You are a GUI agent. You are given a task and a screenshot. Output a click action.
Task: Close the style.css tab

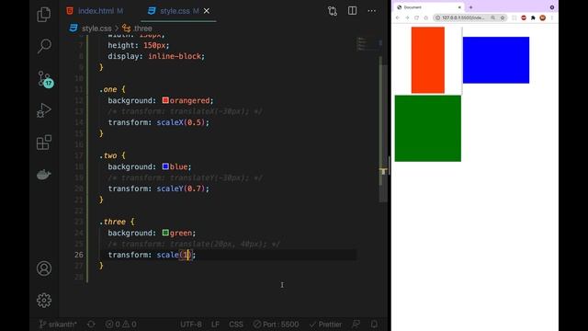(x=207, y=11)
